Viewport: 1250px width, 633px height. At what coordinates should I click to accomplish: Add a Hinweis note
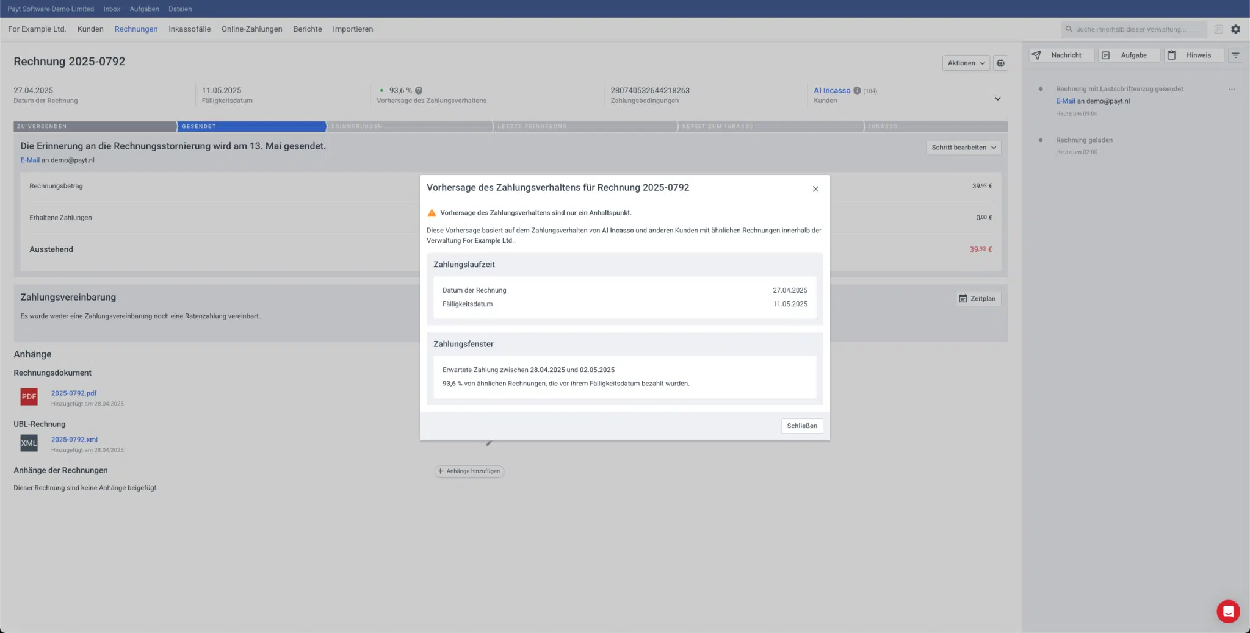tap(1194, 55)
